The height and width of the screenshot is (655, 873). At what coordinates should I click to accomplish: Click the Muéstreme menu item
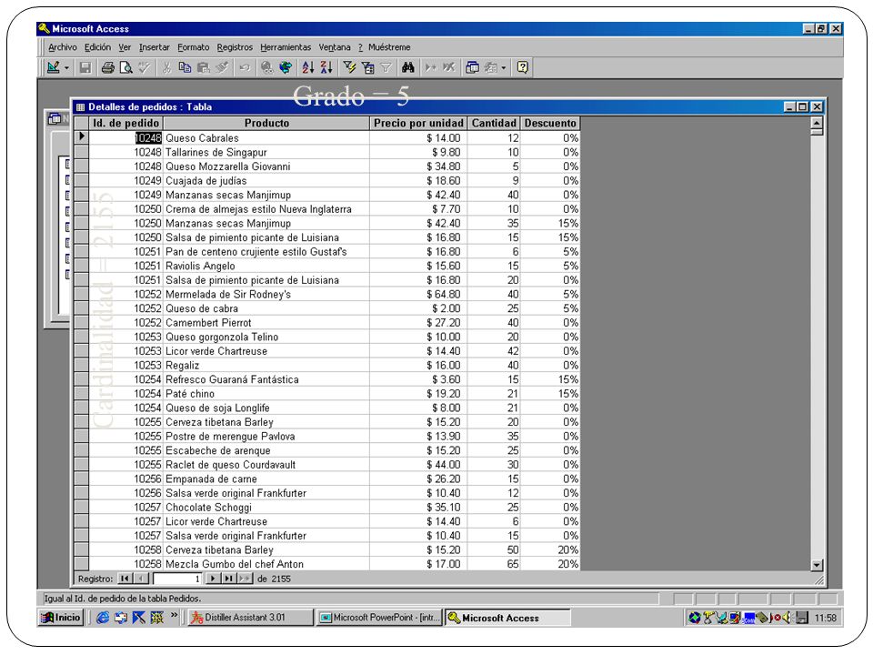[389, 47]
